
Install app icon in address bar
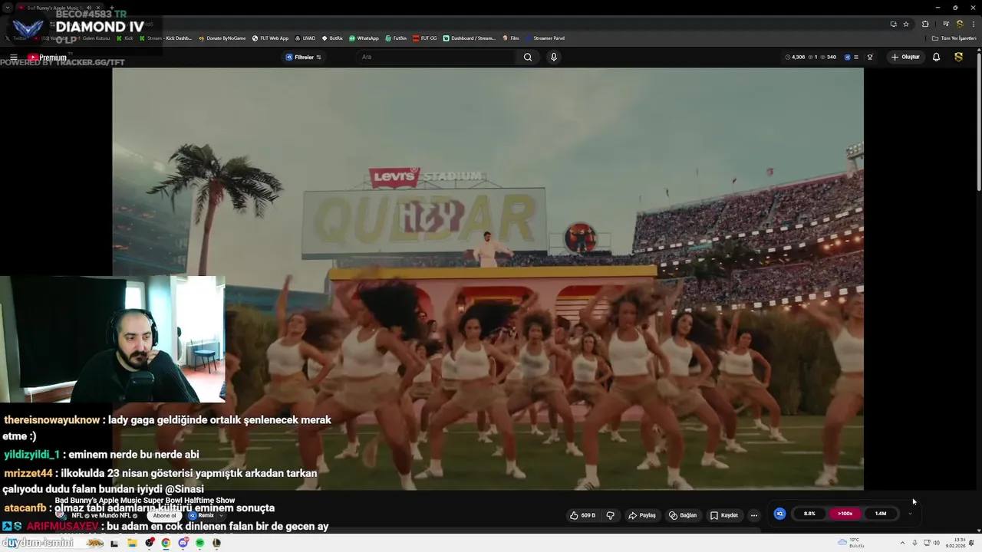tap(893, 24)
